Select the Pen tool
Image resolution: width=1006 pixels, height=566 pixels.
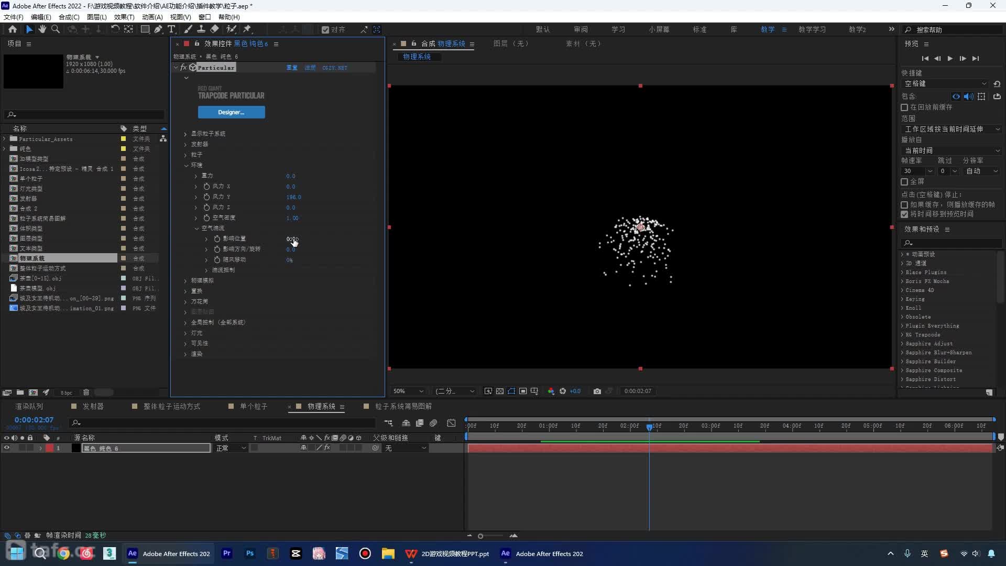pyautogui.click(x=158, y=29)
